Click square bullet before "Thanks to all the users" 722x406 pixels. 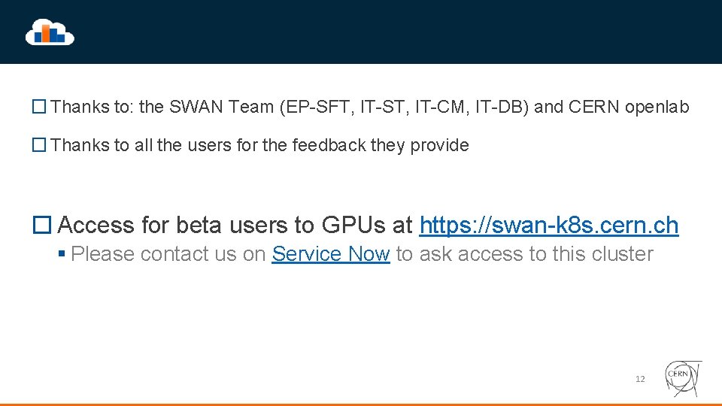coord(39,146)
